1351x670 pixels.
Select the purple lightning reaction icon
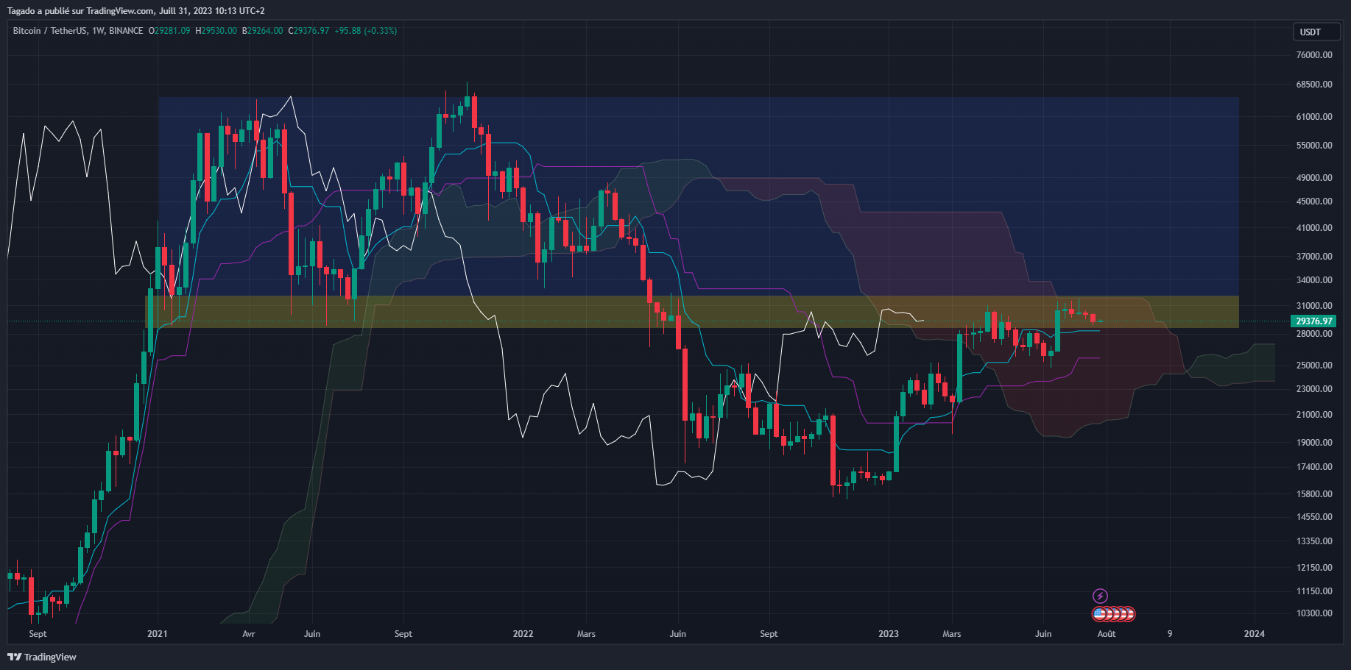(1100, 594)
